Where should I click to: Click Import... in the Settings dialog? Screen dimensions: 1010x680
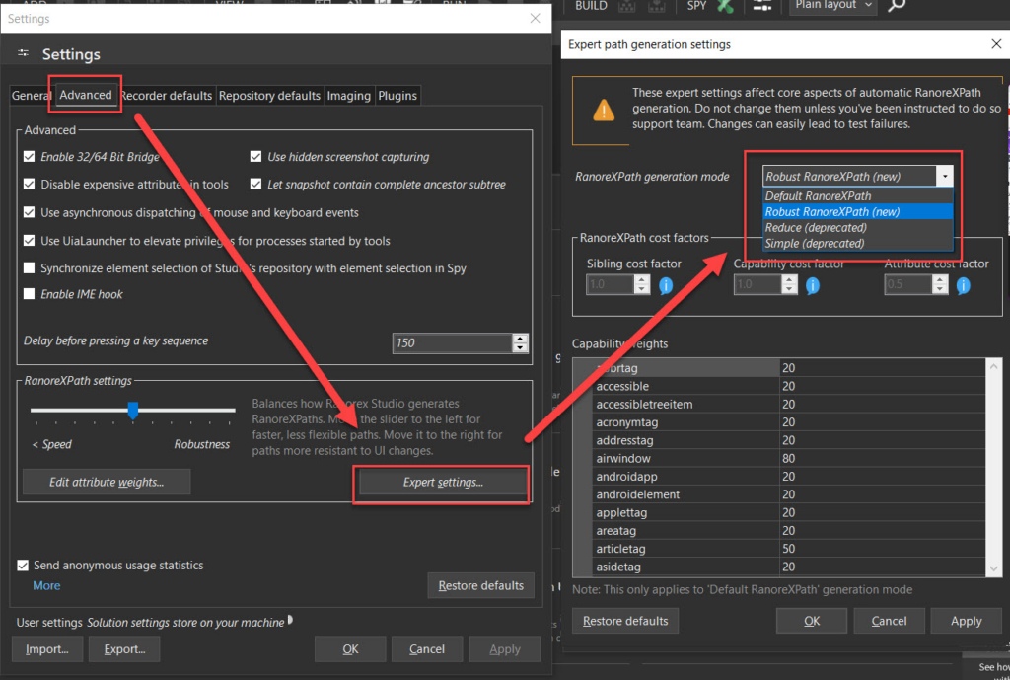pos(47,649)
